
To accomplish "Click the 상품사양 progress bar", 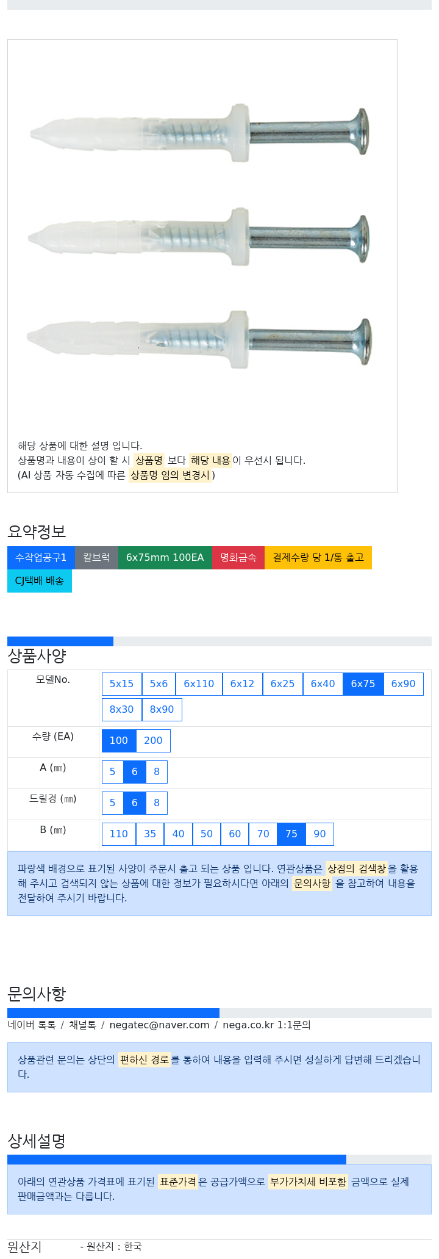I will coord(220,641).
